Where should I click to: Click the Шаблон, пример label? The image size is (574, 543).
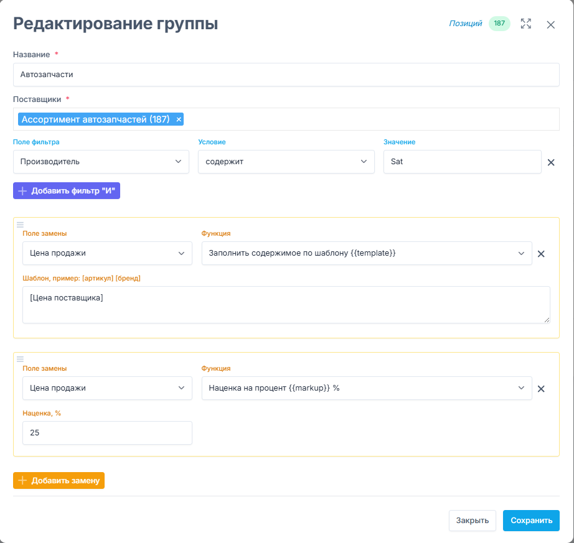tap(82, 278)
